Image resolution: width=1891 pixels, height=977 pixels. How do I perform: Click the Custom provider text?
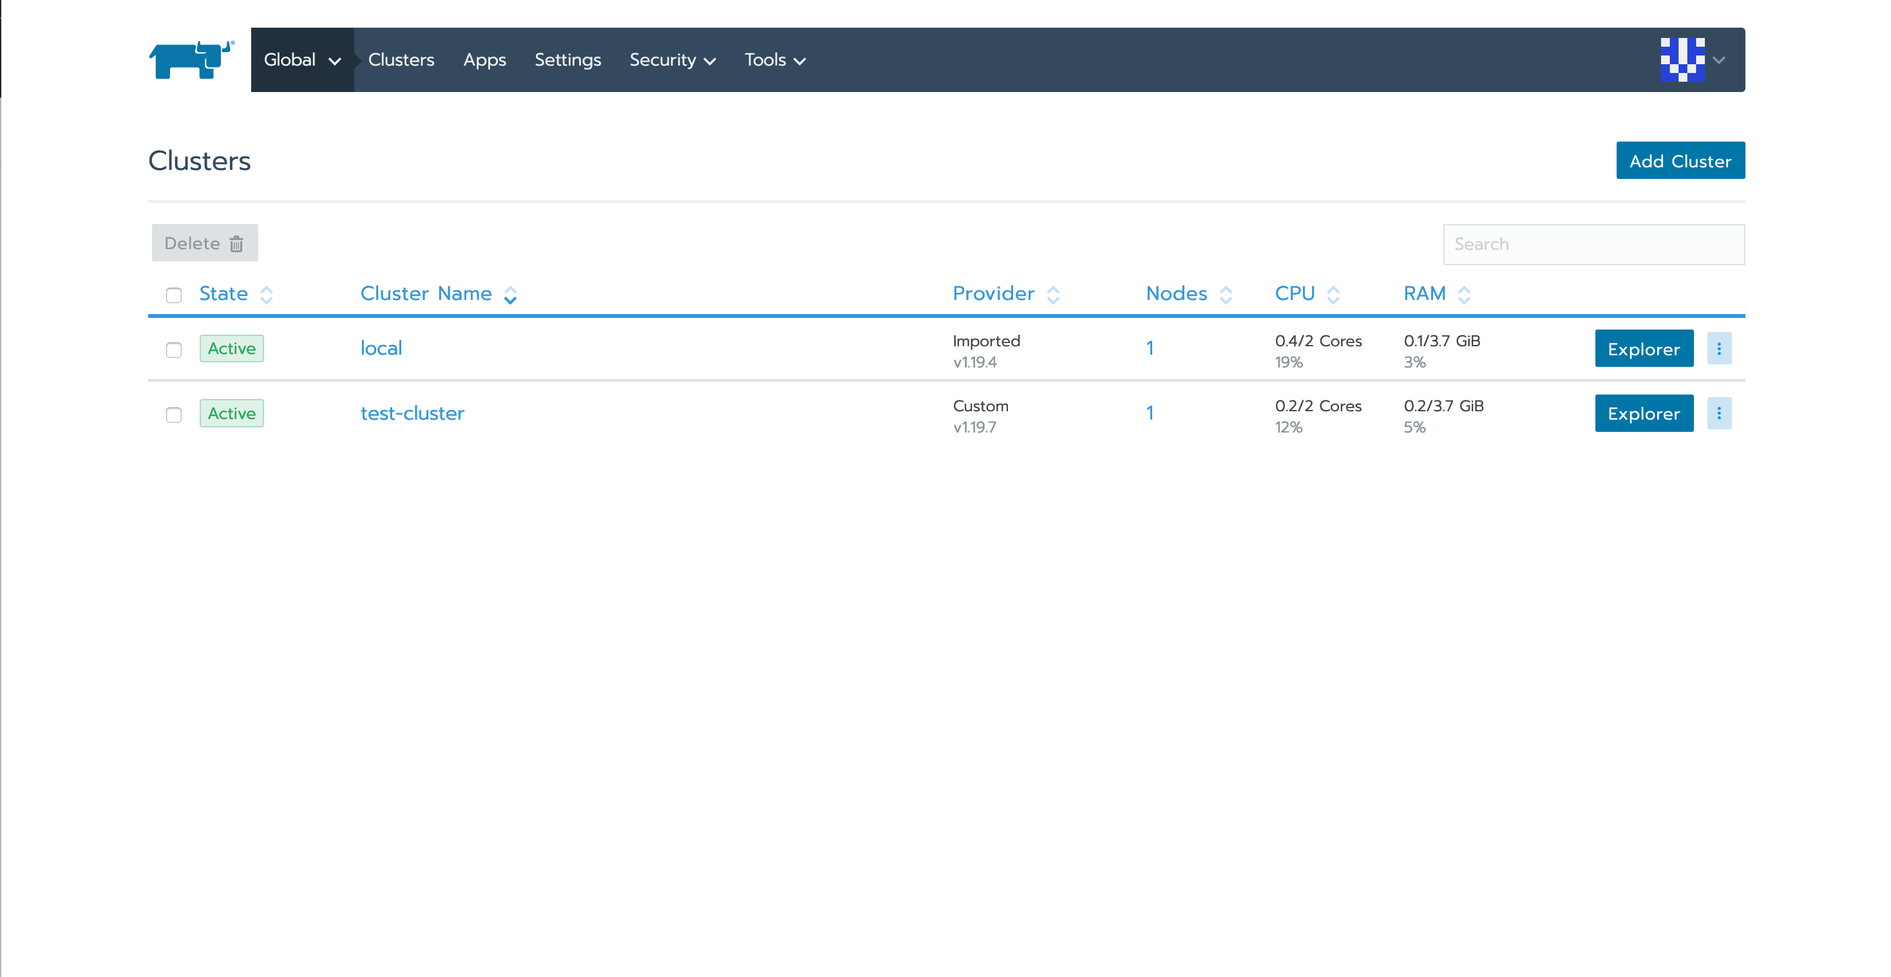pos(980,405)
